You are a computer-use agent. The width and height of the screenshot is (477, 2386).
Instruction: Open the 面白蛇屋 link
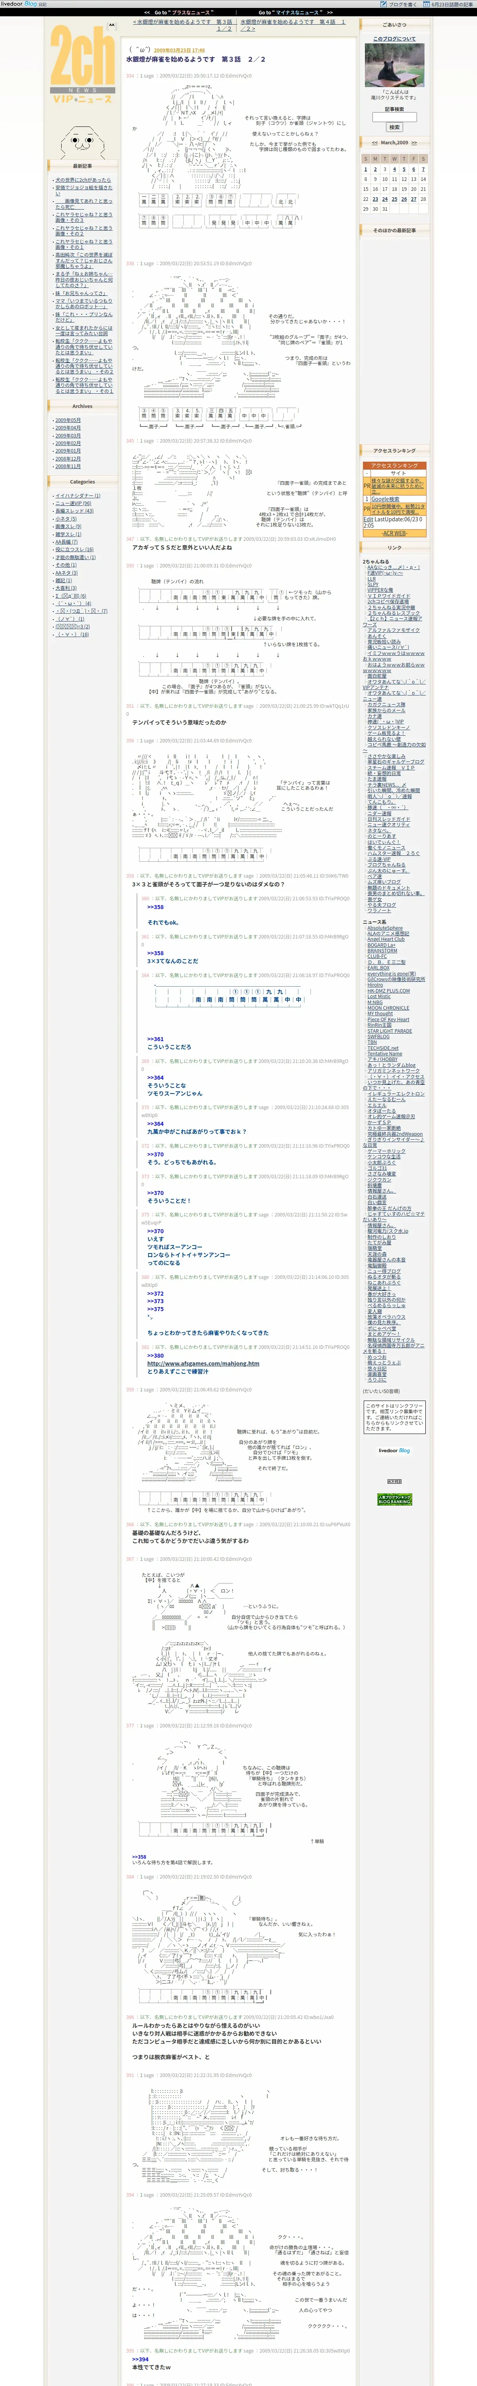click(377, 675)
